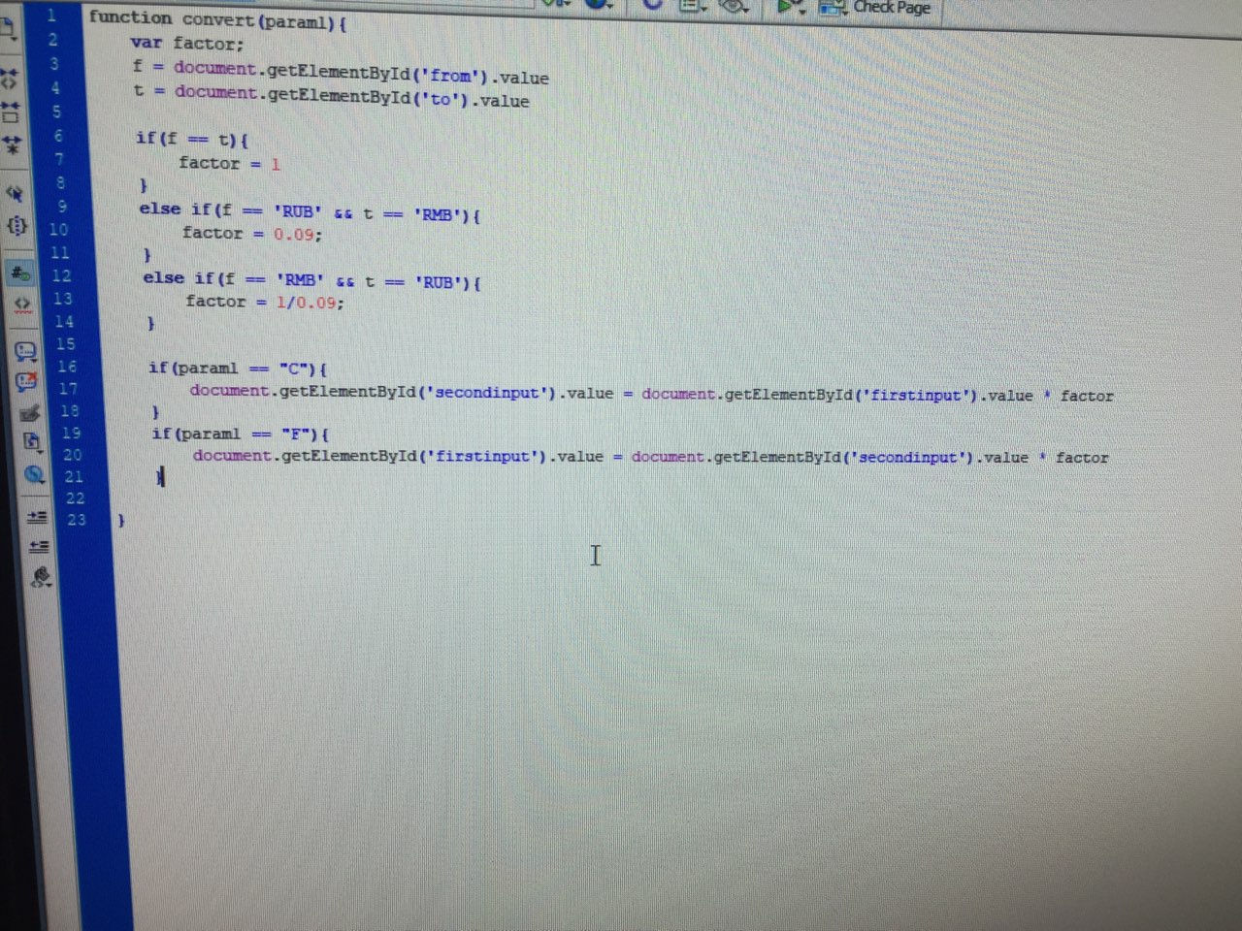1242x931 pixels.
Task: Click closing brace on line 23
Action: 121,521
